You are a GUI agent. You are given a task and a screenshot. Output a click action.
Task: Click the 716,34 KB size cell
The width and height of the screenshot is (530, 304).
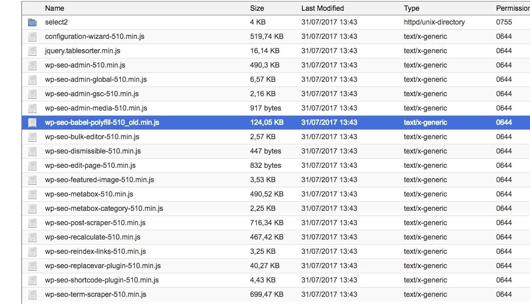pos(267,223)
